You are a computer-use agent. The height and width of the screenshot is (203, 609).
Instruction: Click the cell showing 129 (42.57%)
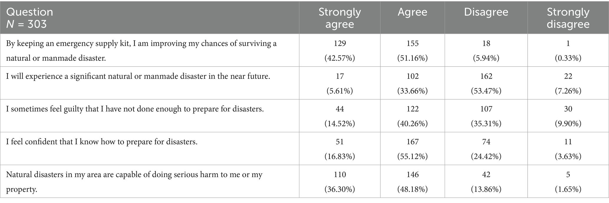339,51
